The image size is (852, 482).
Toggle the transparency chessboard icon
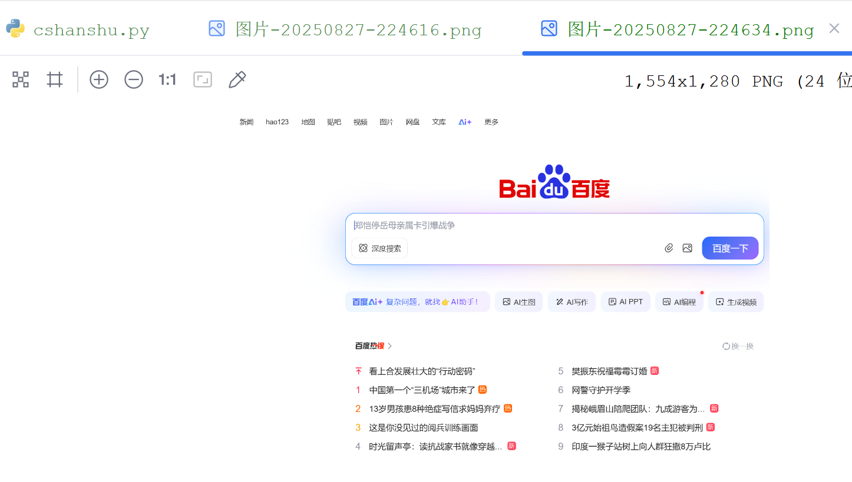[x=21, y=79]
